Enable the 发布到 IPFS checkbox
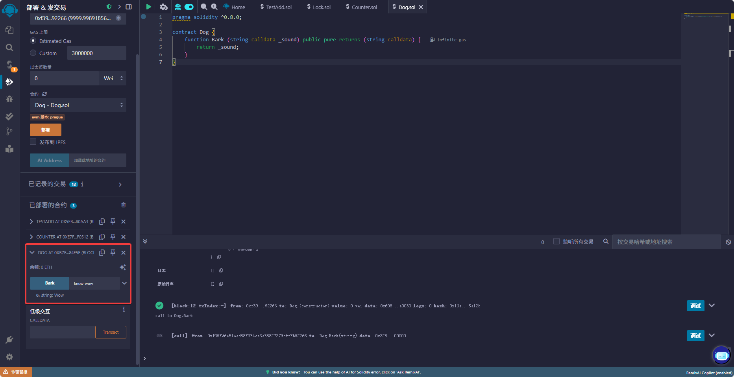Image resolution: width=734 pixels, height=377 pixels. pyautogui.click(x=33, y=142)
